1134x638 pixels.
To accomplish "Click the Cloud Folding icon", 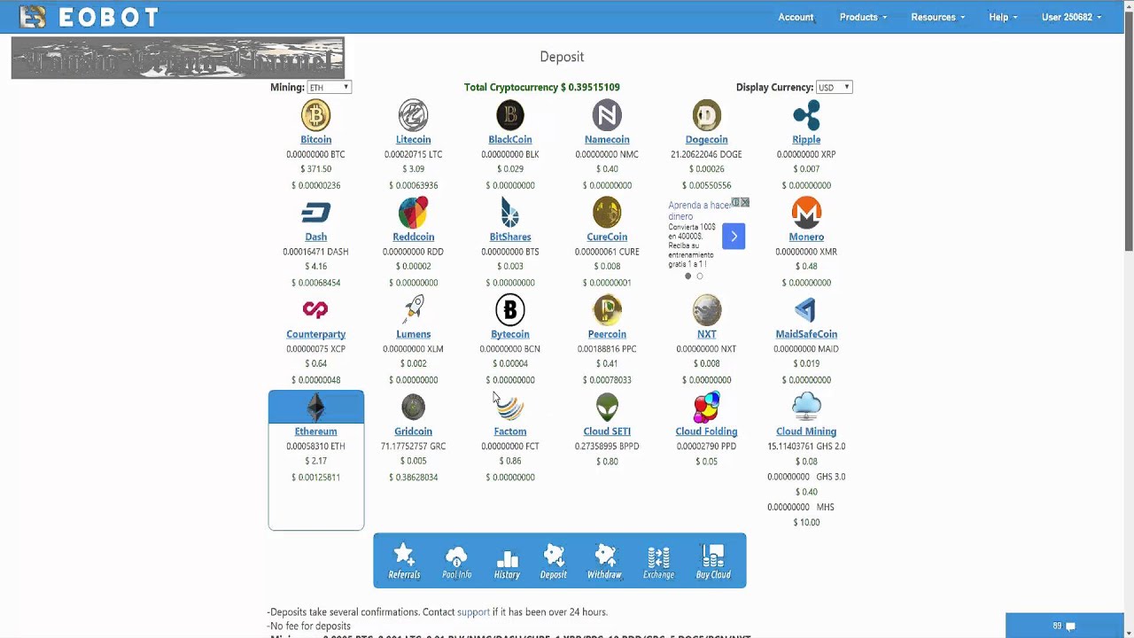I will (706, 407).
